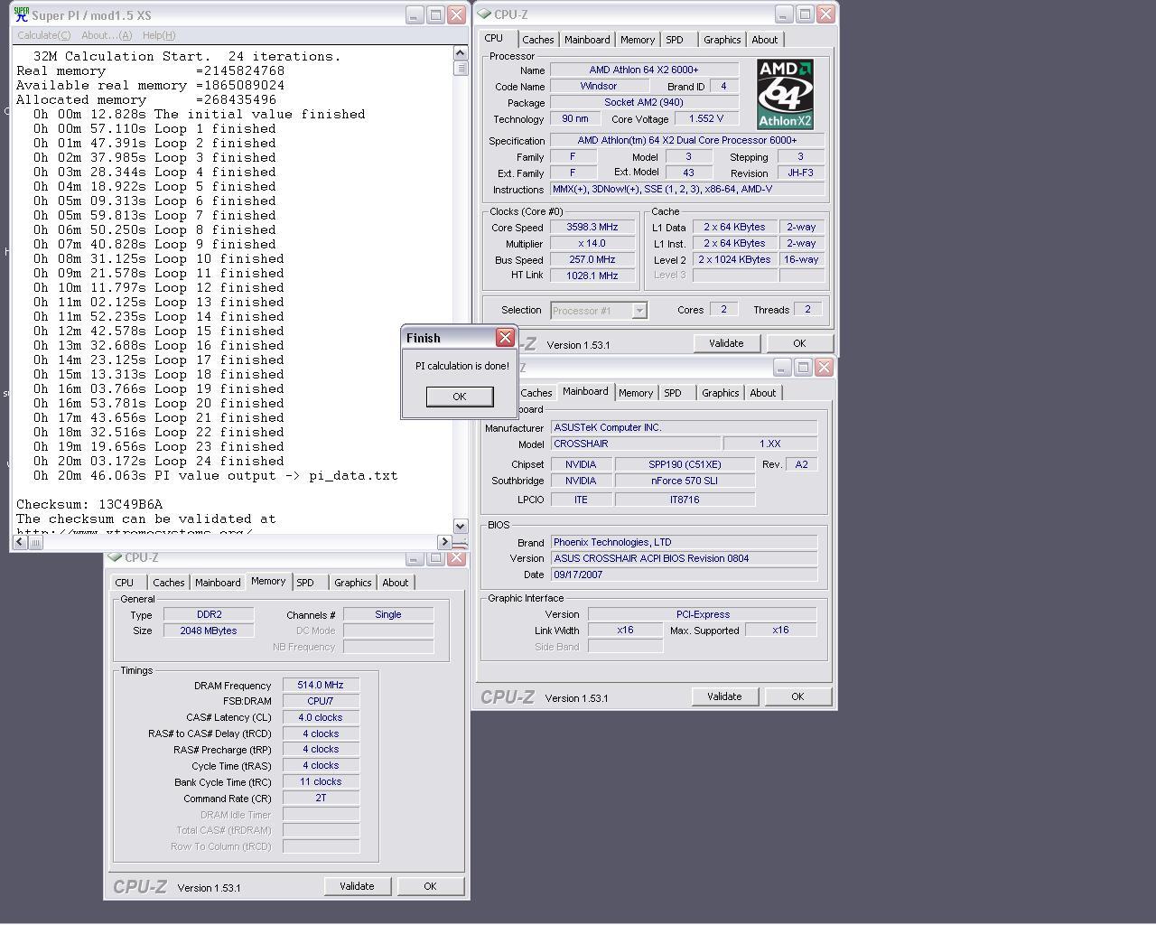Image resolution: width=1156 pixels, height=925 pixels.
Task: Open the Calculate menu in Super PI
Action: [44, 35]
